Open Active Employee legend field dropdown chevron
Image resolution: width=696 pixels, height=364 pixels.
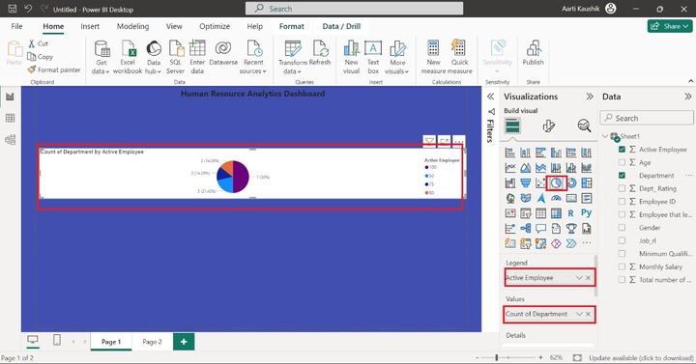[579, 277]
